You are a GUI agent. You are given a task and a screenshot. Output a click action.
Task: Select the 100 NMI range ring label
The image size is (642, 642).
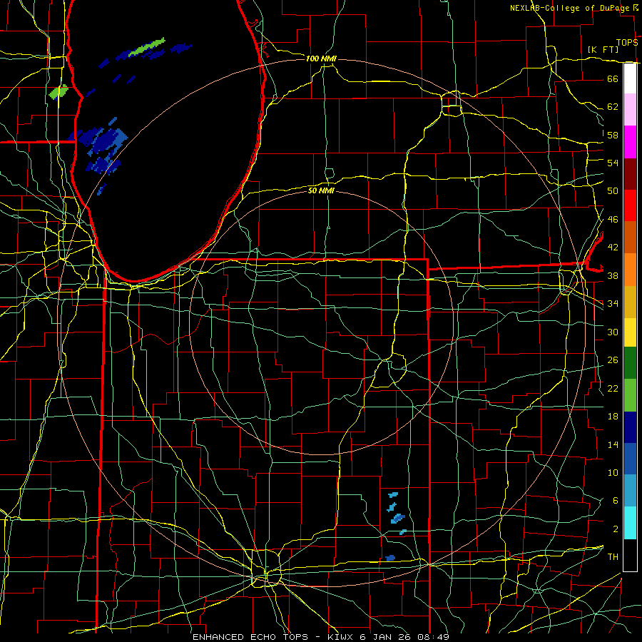[321, 58]
